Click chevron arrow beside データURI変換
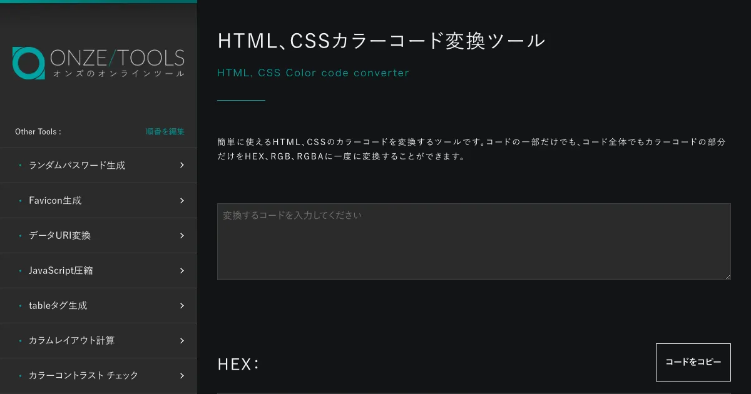 click(x=182, y=236)
